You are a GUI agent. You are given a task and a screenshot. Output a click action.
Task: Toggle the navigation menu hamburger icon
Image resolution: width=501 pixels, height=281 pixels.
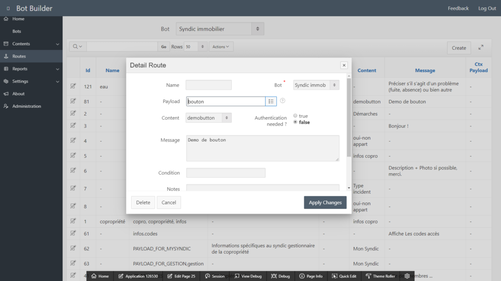8,8
